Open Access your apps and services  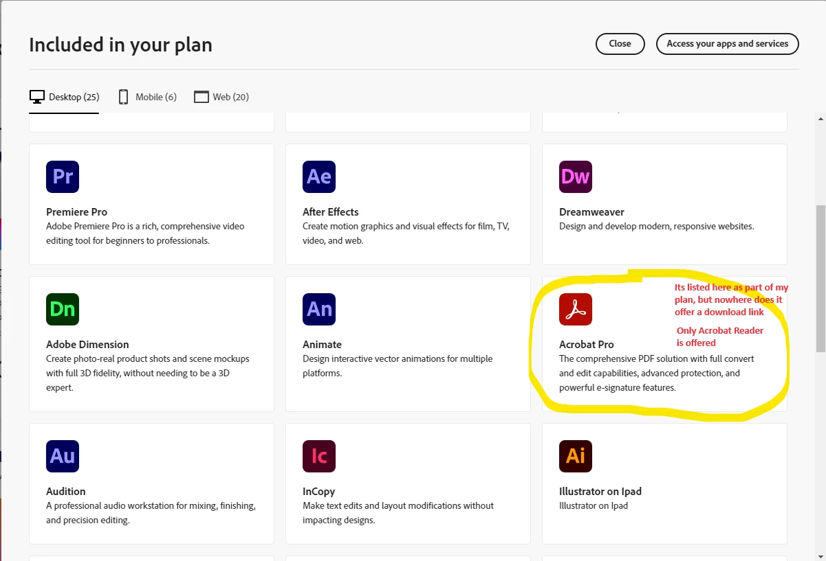point(727,43)
